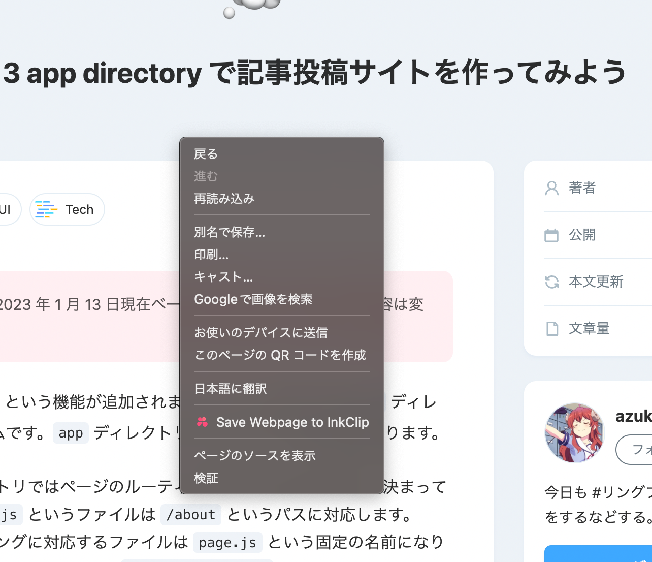Click the document icon beside 文章量
The width and height of the screenshot is (652, 562).
point(551,329)
